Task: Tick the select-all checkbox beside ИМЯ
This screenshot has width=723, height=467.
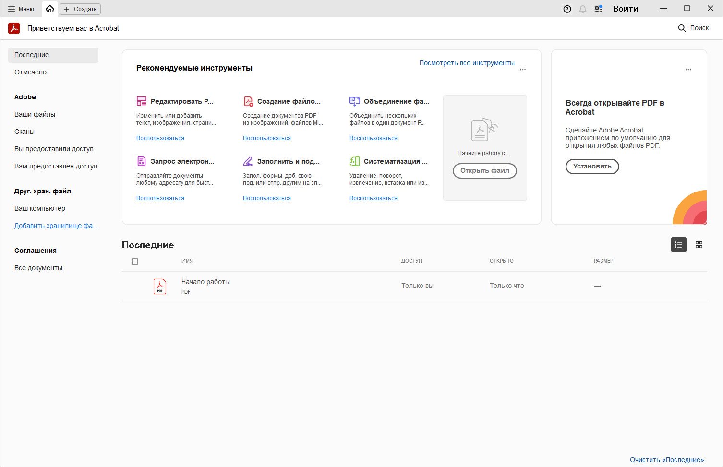Action: tap(135, 262)
